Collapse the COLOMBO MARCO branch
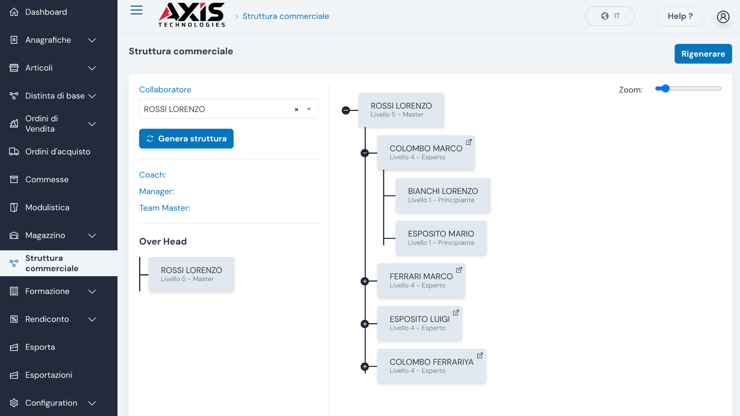 tap(365, 153)
